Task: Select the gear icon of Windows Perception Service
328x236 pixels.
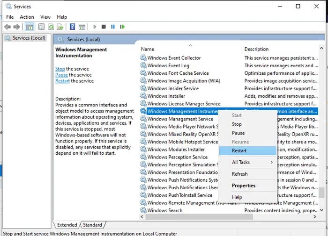Action: [143, 157]
